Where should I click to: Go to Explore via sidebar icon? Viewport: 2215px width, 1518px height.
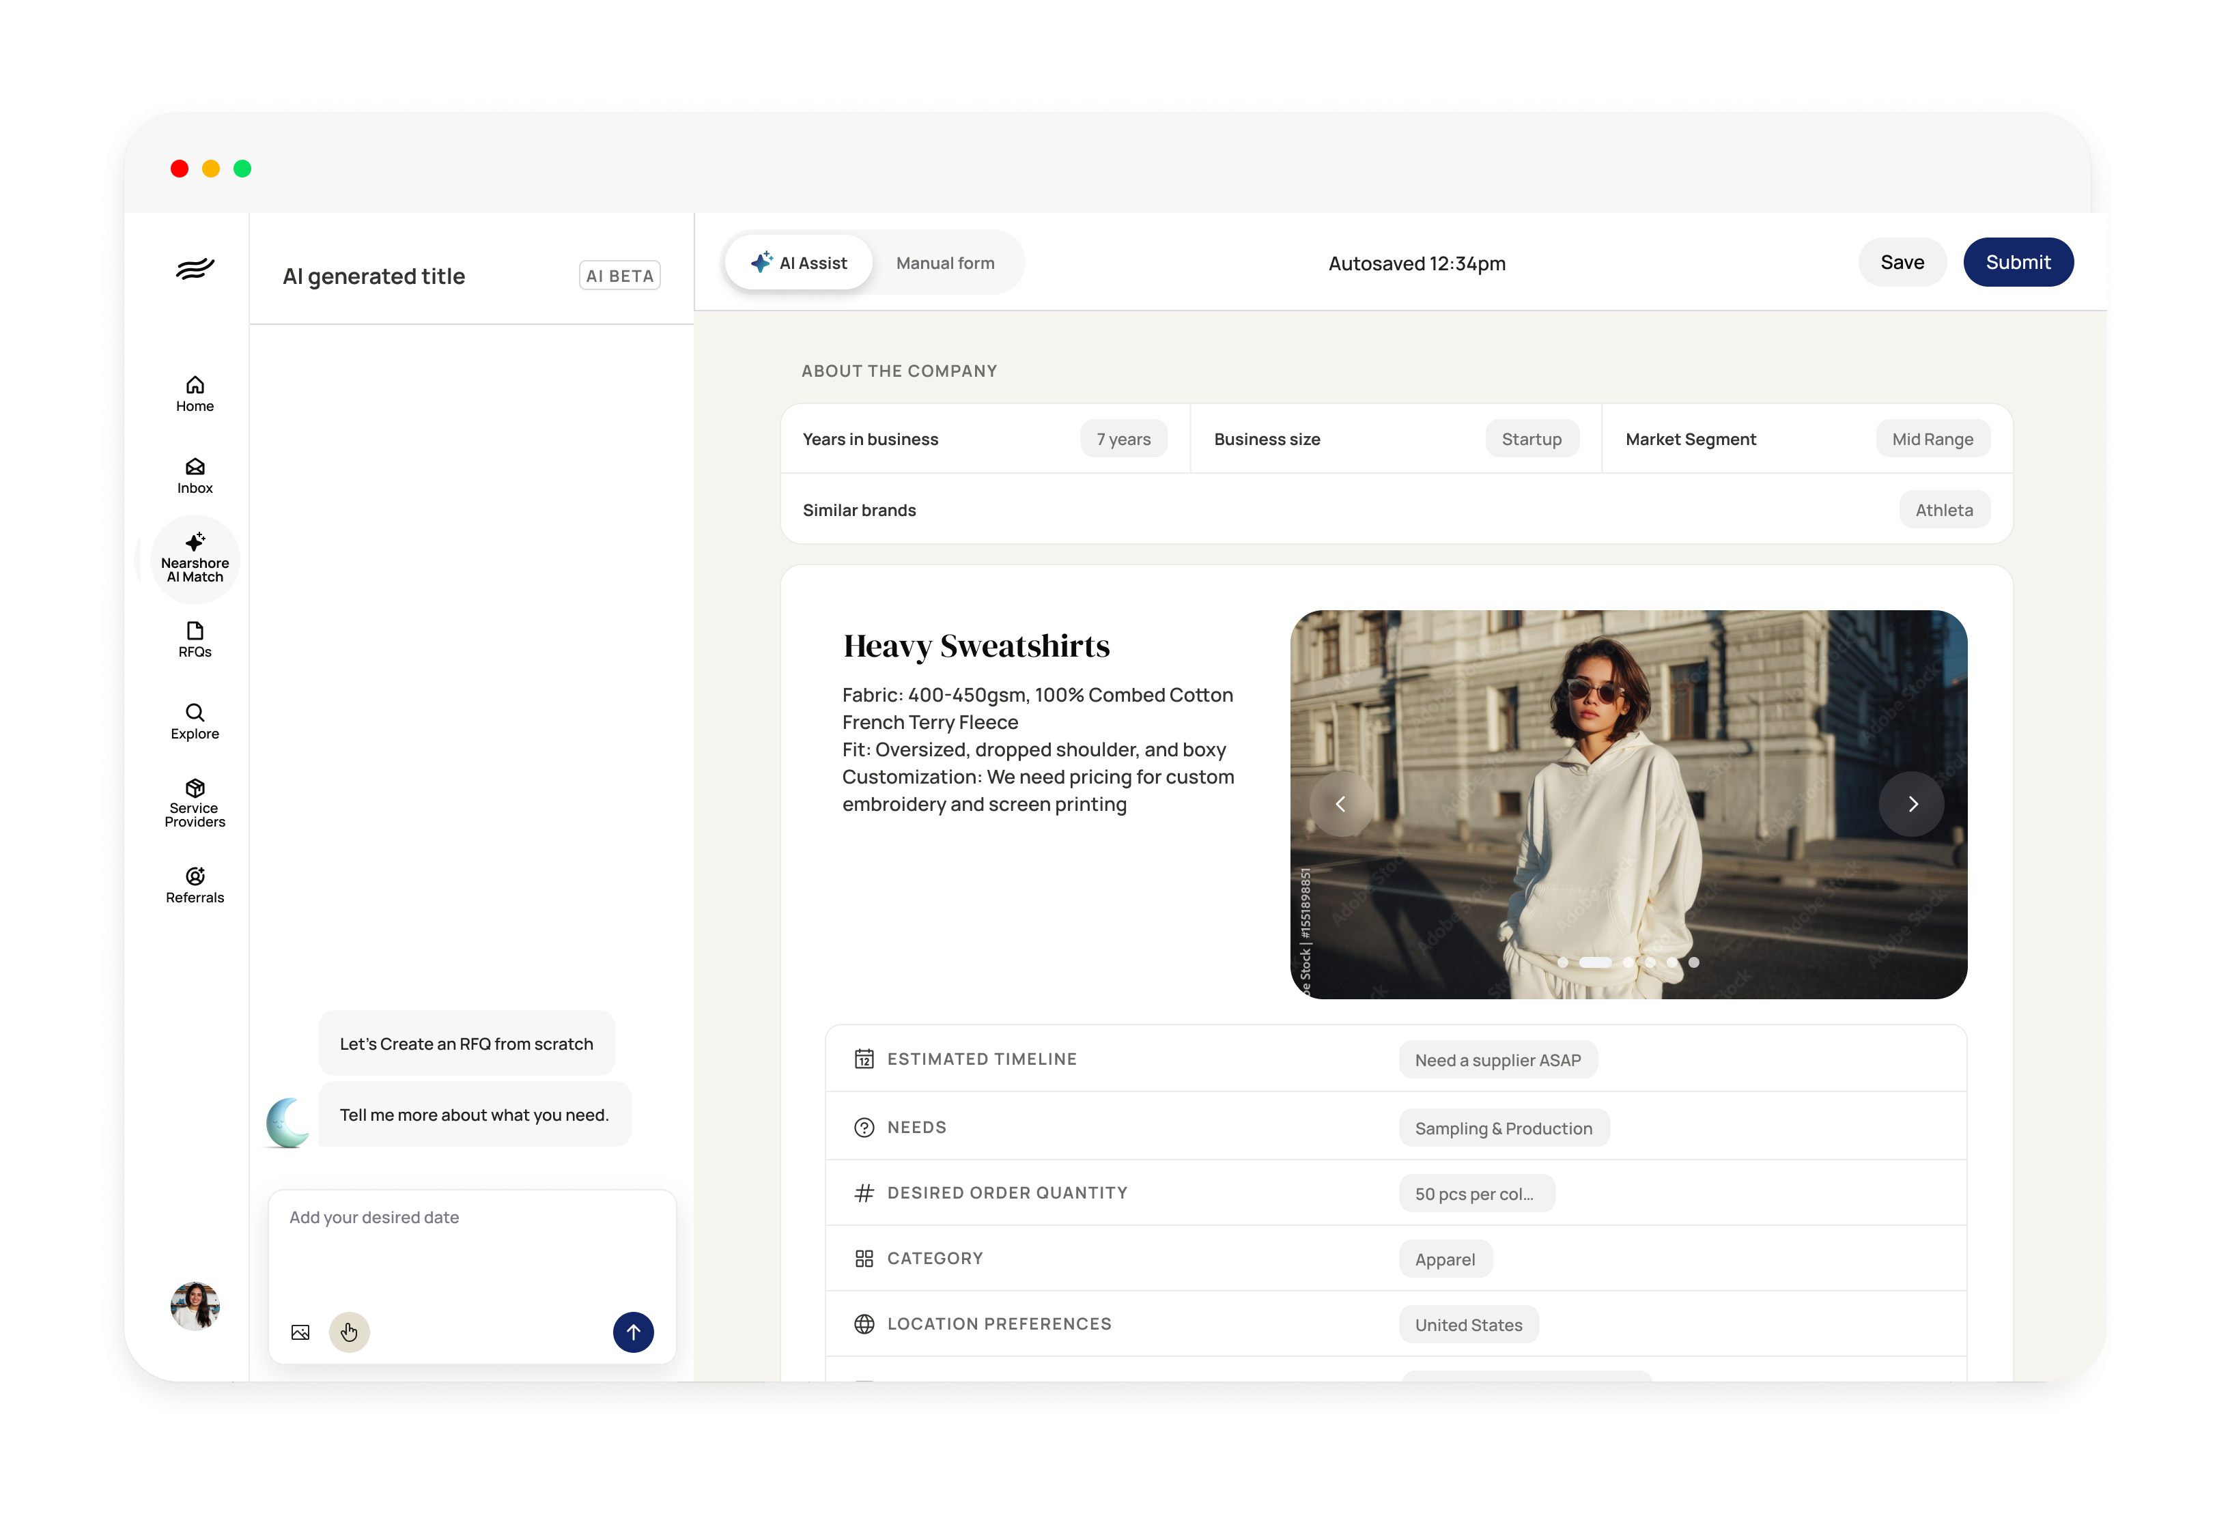[195, 721]
